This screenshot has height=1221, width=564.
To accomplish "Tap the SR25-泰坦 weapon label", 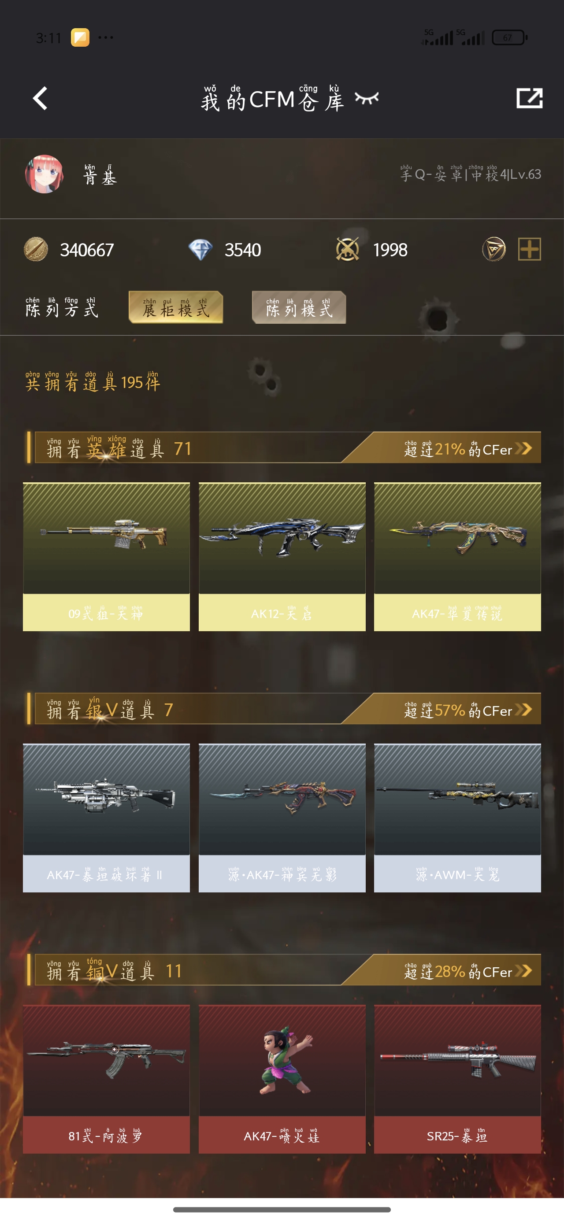I will click(x=457, y=1136).
